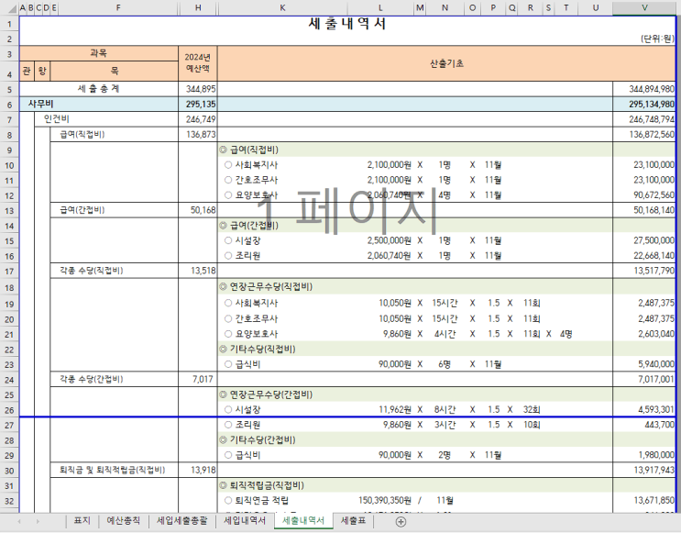This screenshot has width=681, height=533.
Task: Click the 각종 수당(간접비) cell
Action: click(x=115, y=379)
